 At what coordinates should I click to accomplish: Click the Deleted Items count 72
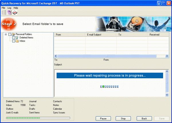[x=22, y=101]
